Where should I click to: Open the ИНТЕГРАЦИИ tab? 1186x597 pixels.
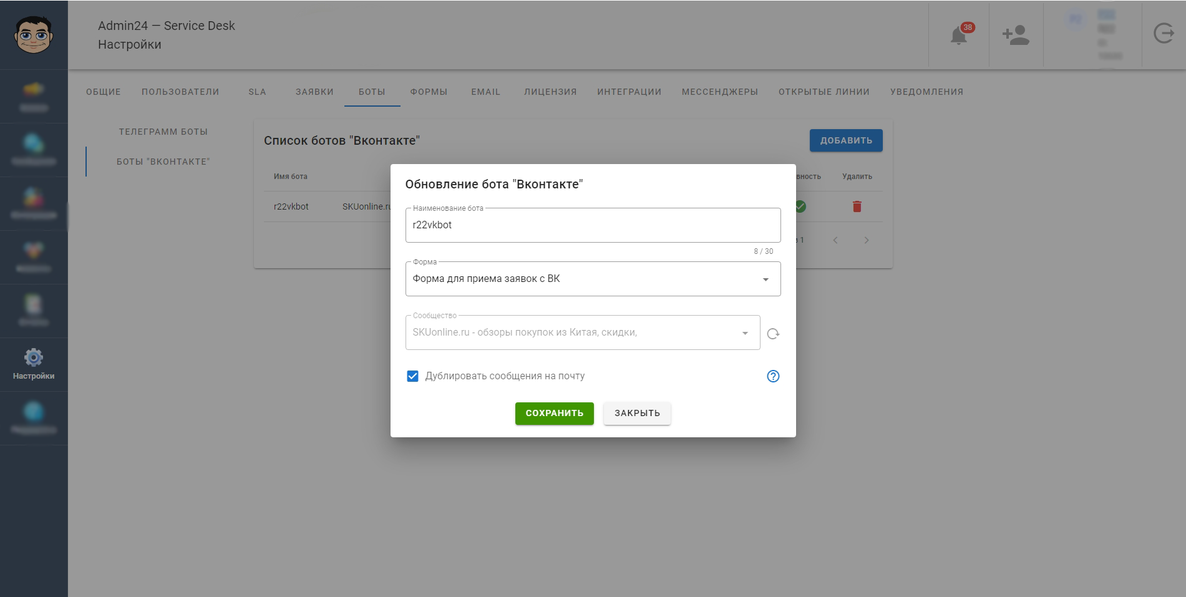[629, 92]
